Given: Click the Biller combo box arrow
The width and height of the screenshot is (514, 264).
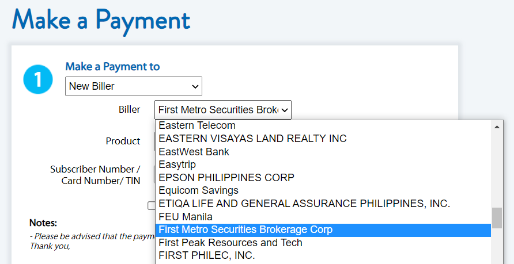Looking at the screenshot, I should (x=284, y=110).
